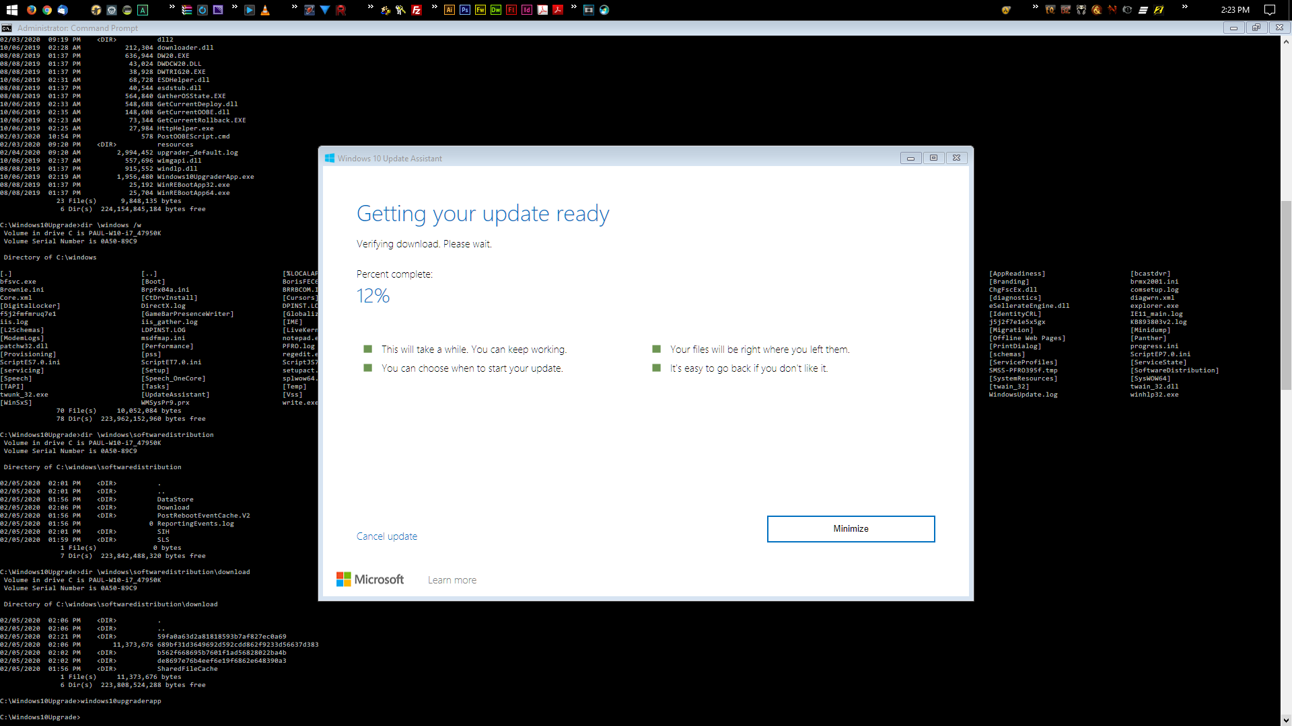1292x726 pixels.
Task: Expand overflow chevron after VLC icon
Action: click(x=294, y=7)
